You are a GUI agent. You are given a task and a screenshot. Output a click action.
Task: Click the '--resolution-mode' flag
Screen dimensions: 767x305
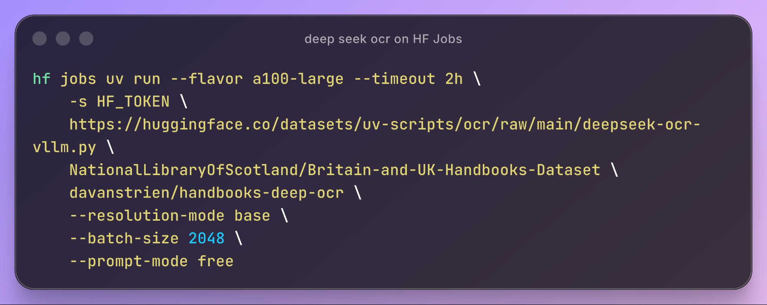pos(147,216)
